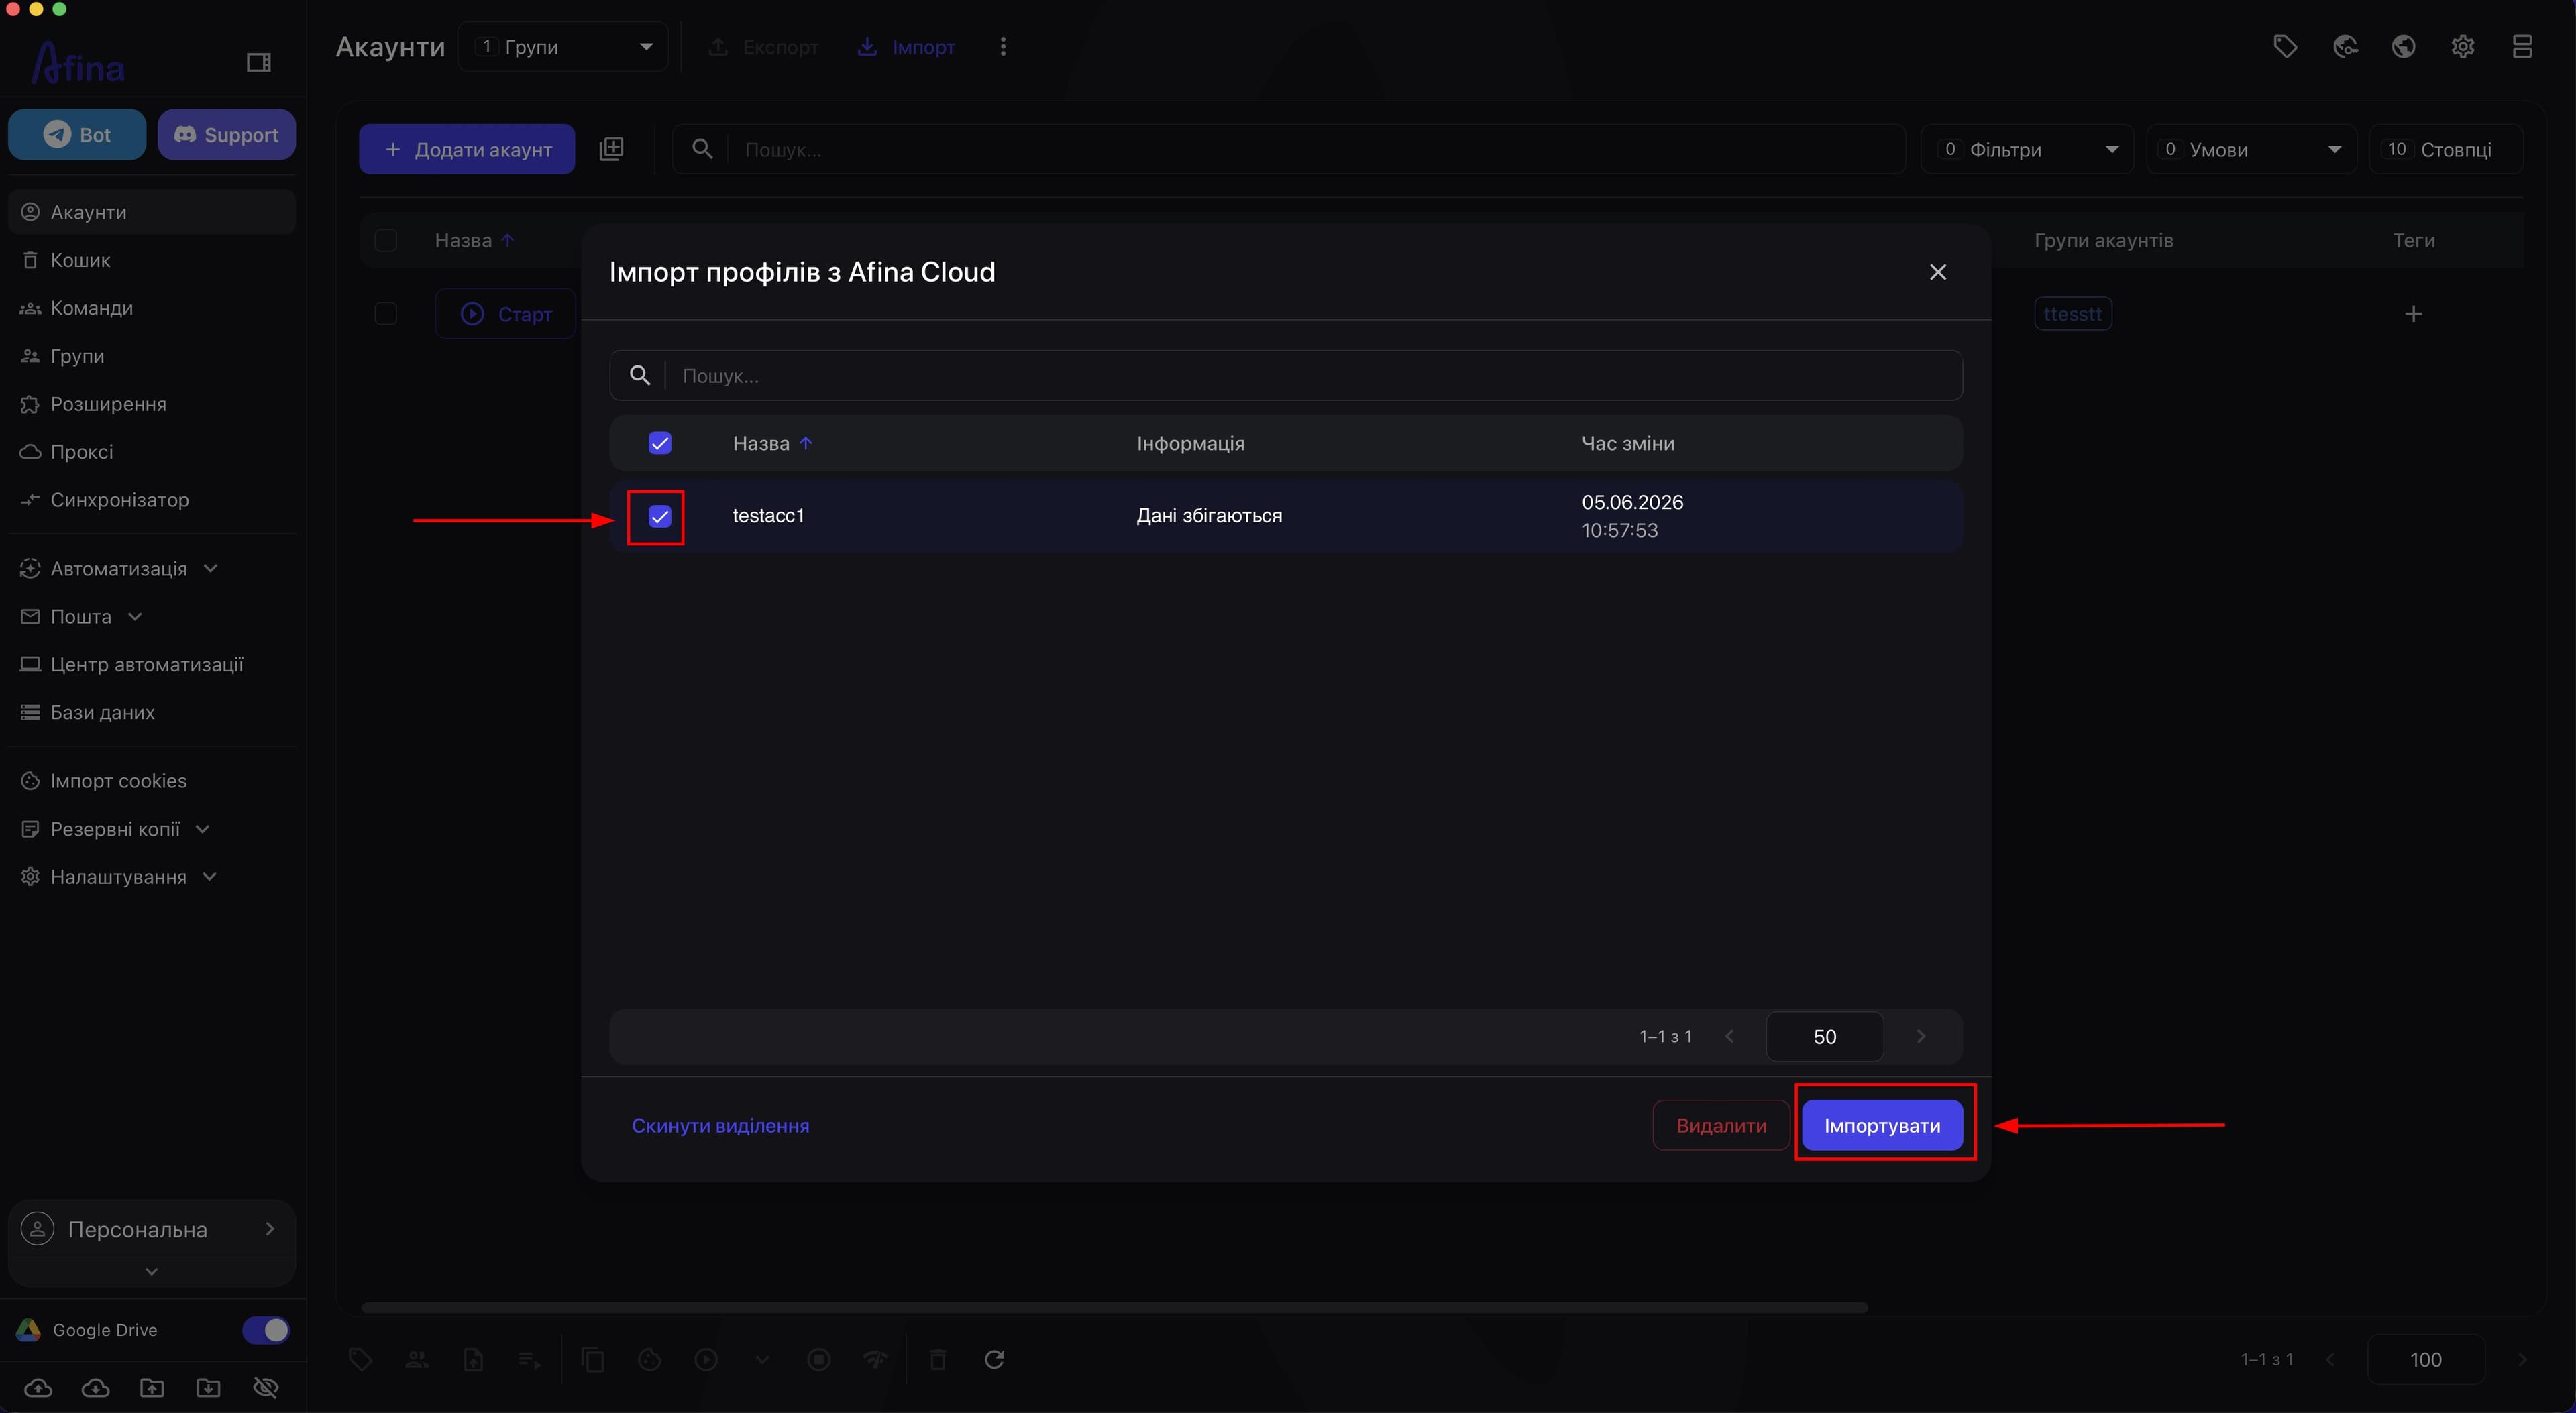
Task: Open the Персональна workspace switcher
Action: (151, 1229)
